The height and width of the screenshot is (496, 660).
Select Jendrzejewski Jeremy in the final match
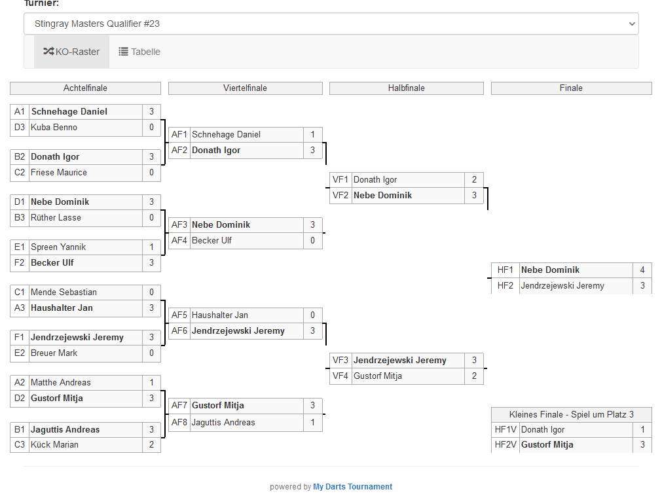(562, 286)
